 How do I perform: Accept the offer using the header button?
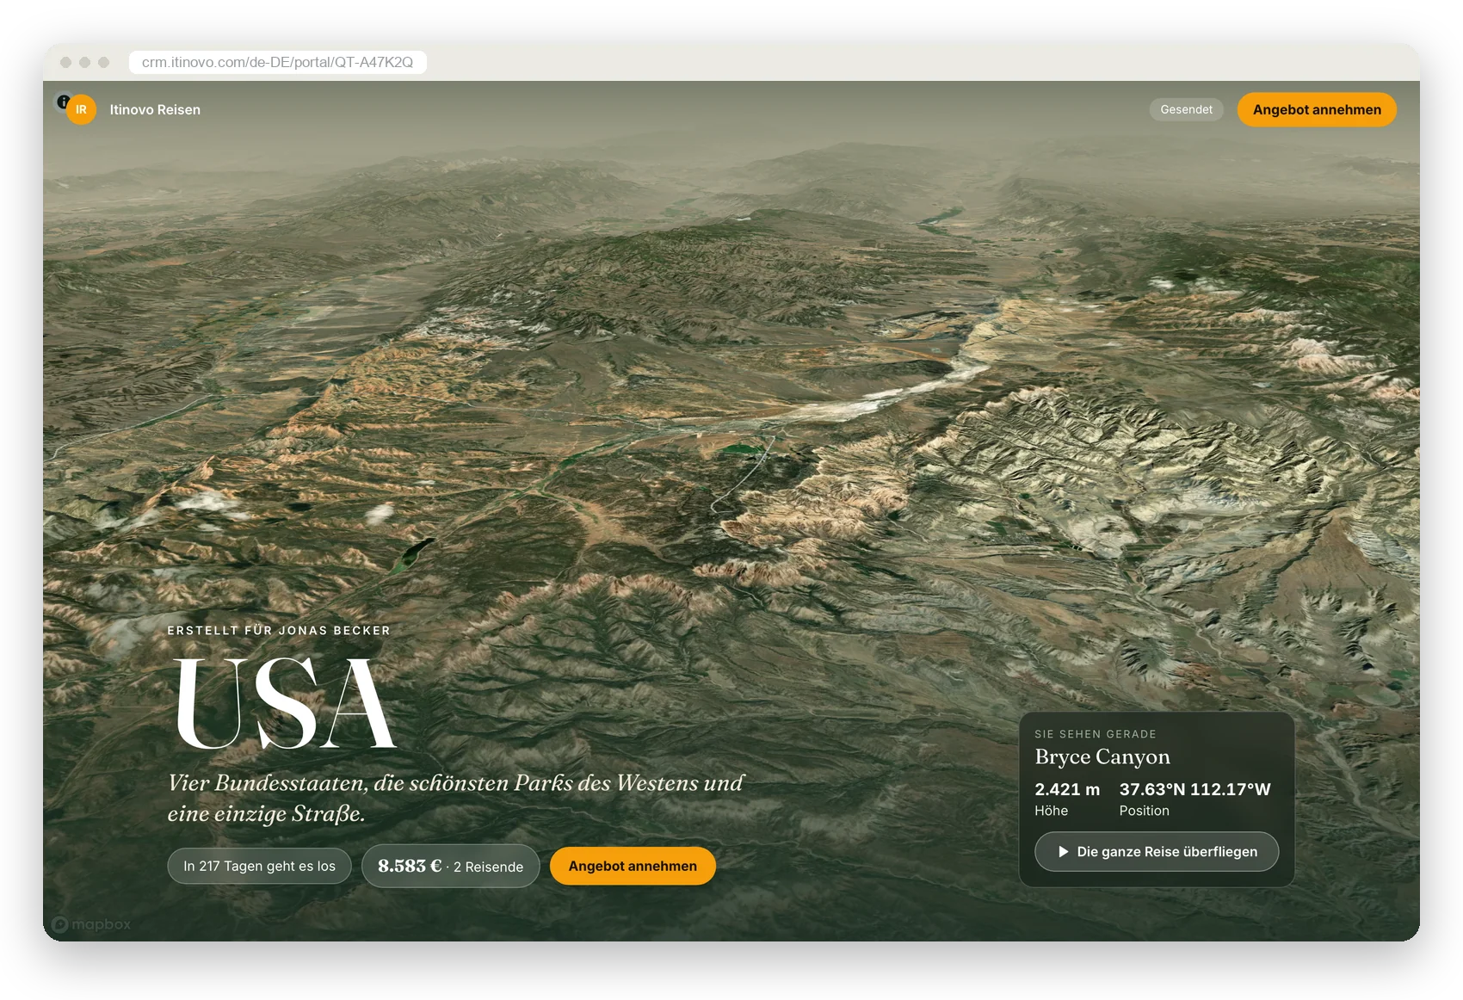1317,109
